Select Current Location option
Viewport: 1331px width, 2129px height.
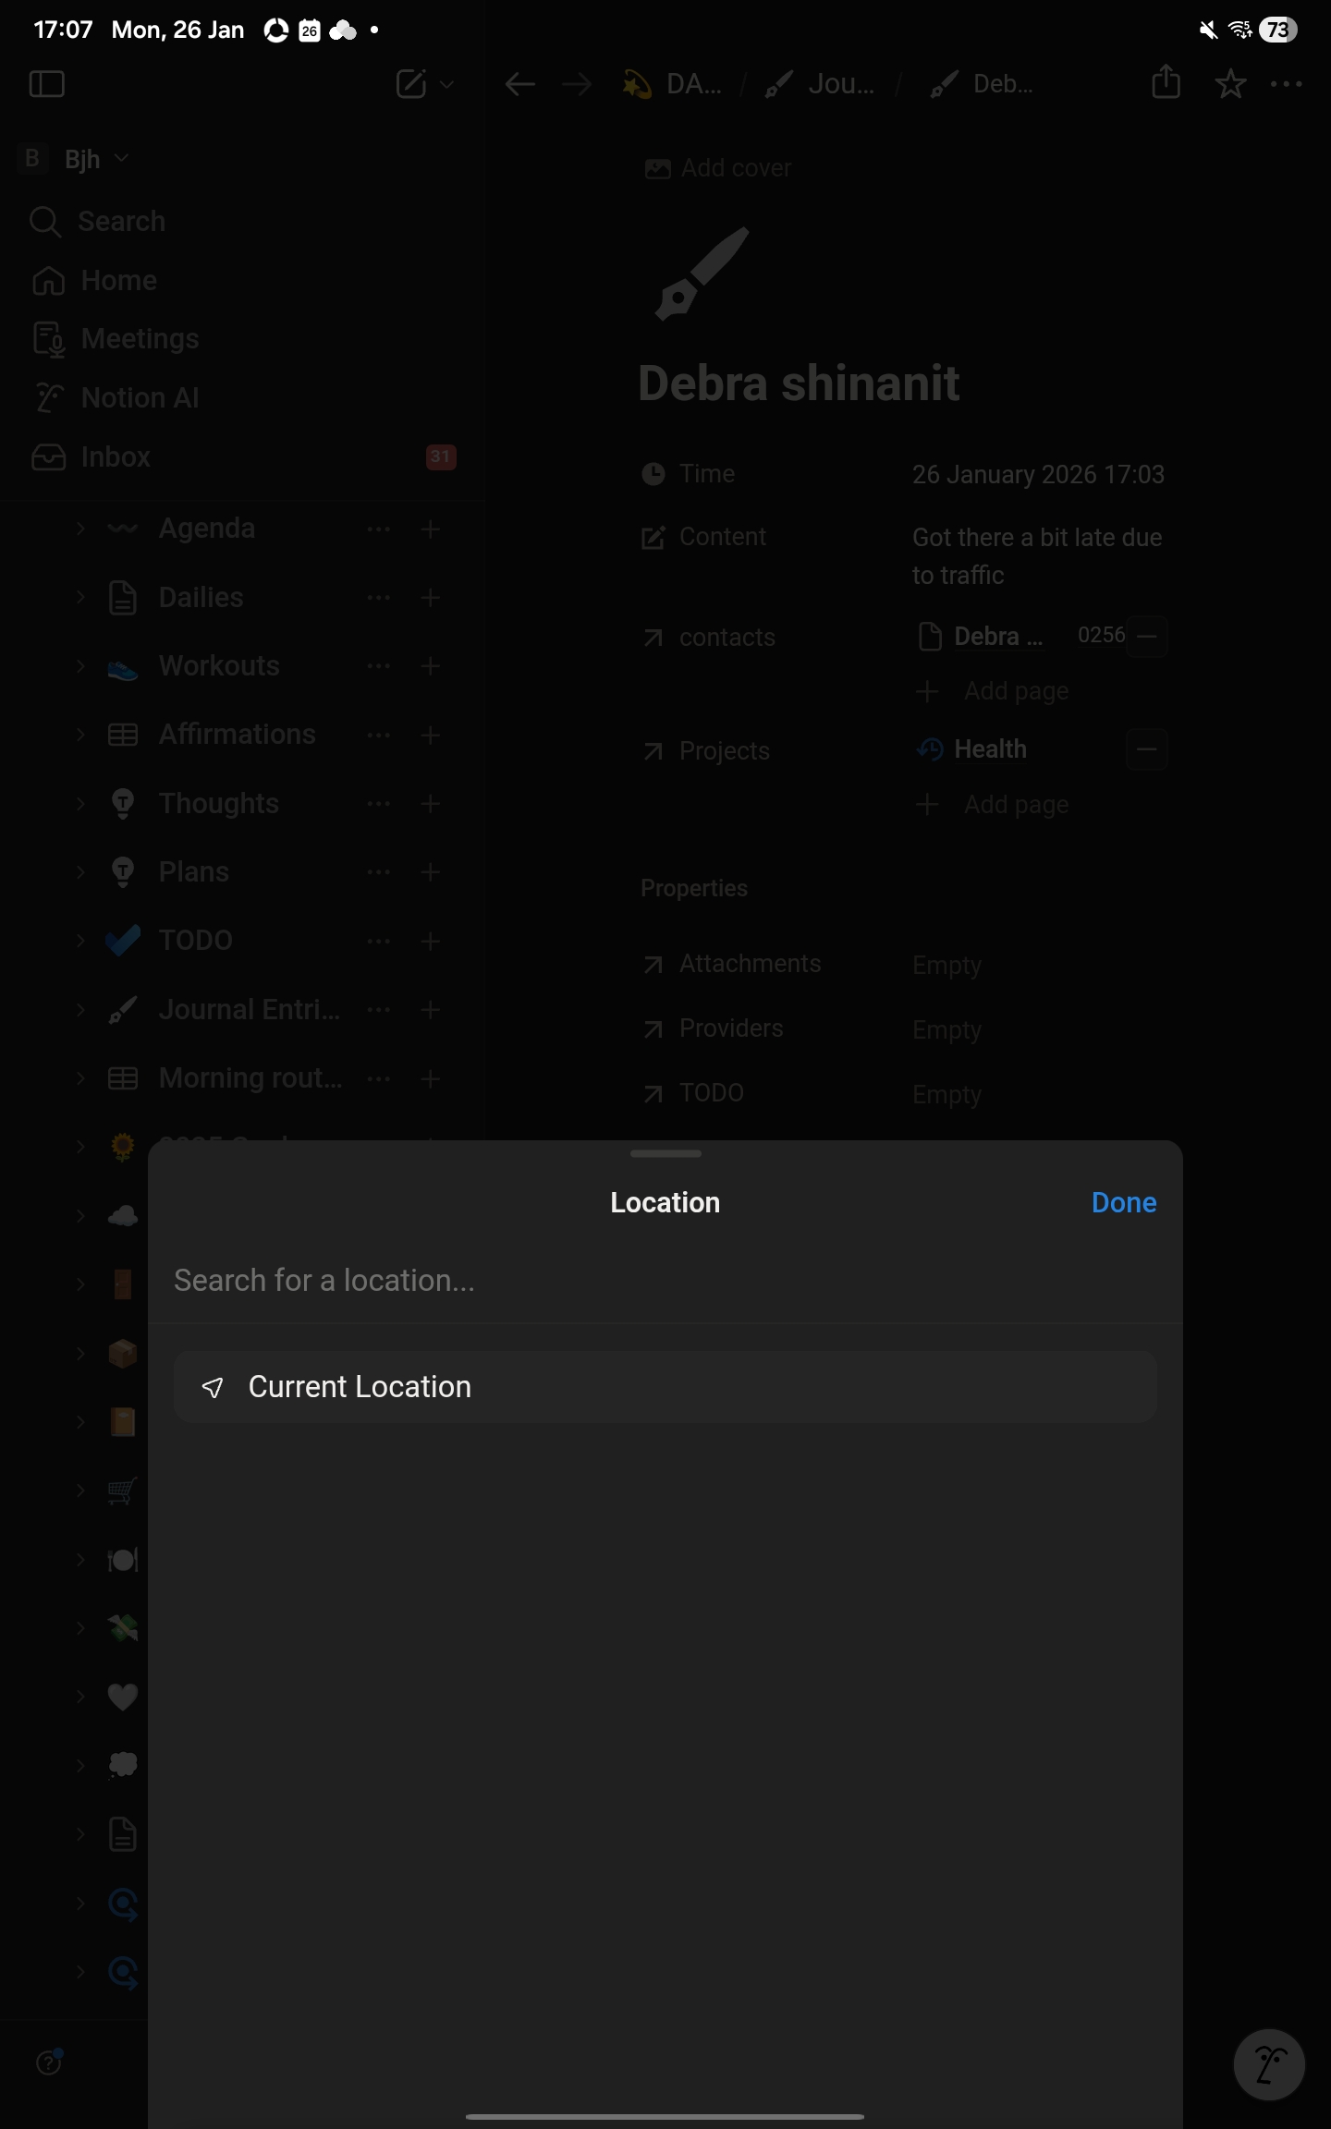[665, 1387]
